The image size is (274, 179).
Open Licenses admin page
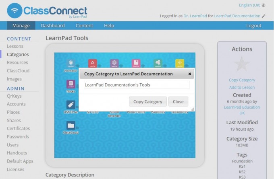pyautogui.click(x=15, y=169)
